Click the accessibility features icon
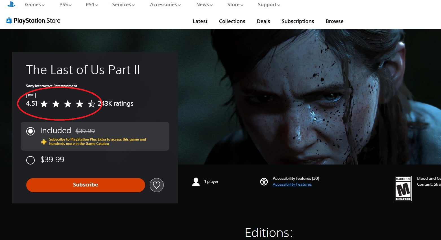This screenshot has height=240, width=441. click(264, 182)
